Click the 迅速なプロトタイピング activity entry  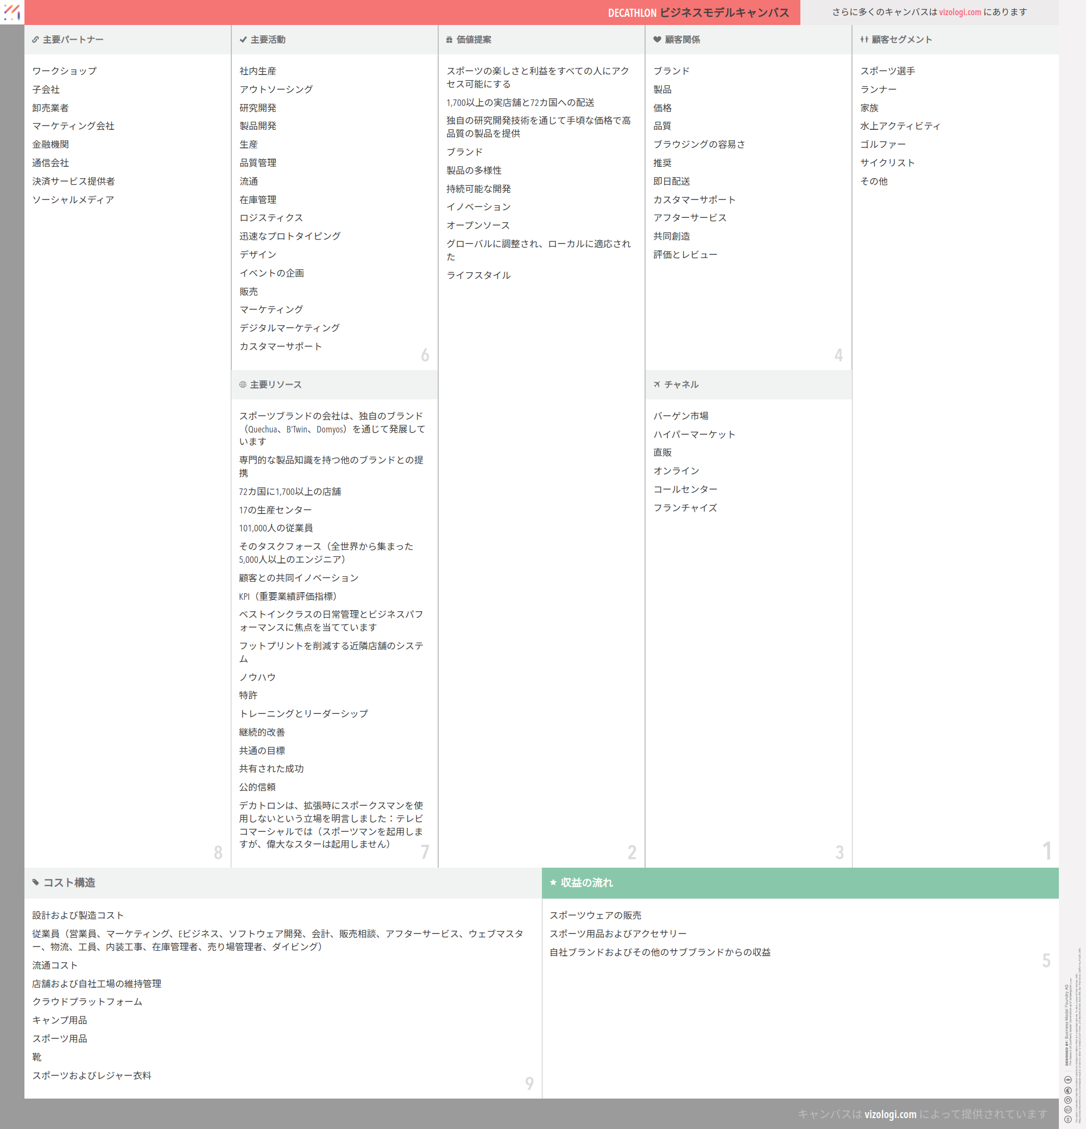289,236
